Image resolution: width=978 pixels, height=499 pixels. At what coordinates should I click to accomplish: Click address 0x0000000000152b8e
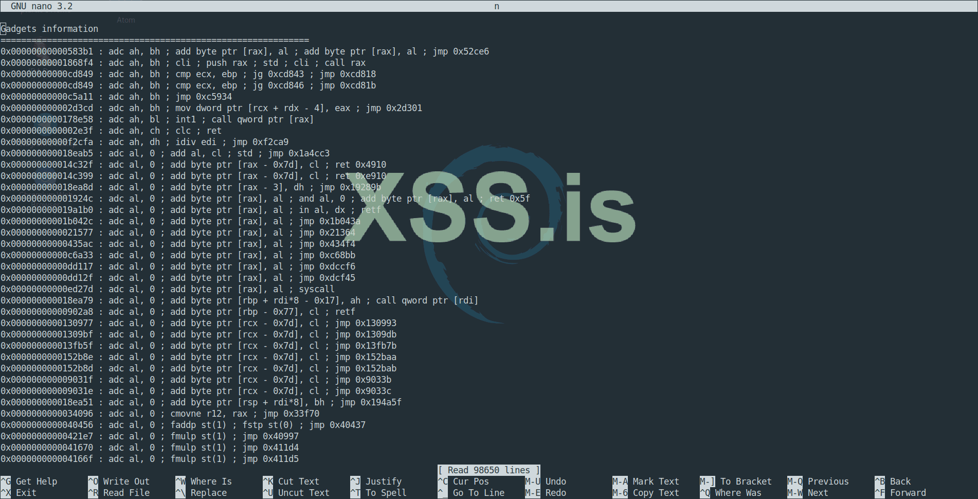[47, 357]
